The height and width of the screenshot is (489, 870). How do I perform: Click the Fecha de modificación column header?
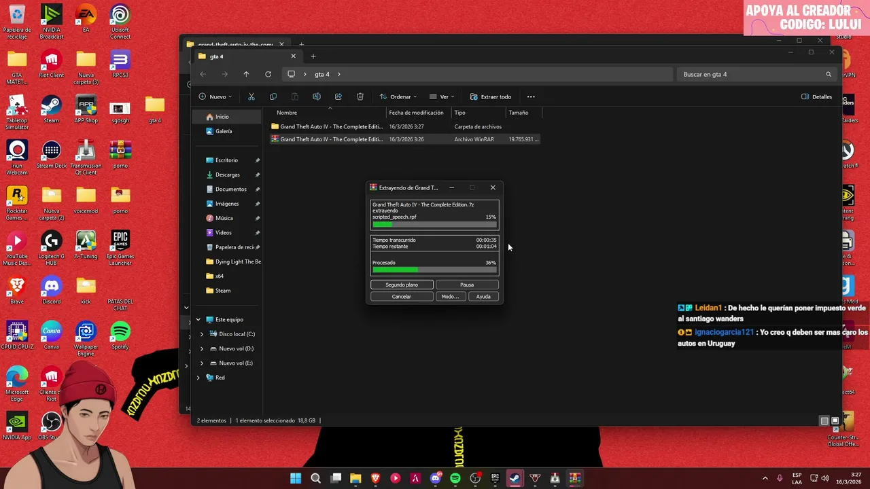click(x=419, y=113)
